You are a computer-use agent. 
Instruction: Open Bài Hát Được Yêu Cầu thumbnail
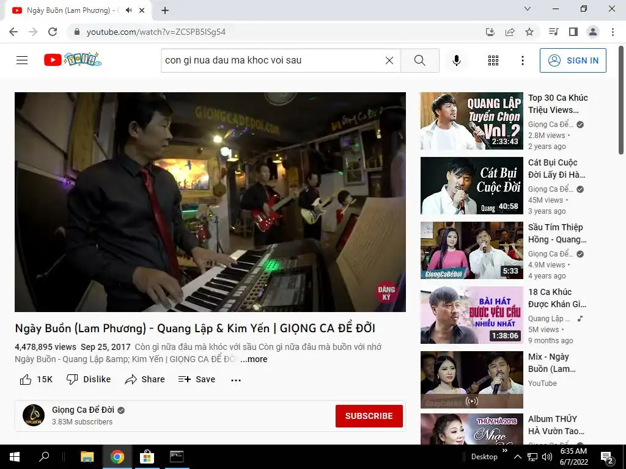point(471,314)
